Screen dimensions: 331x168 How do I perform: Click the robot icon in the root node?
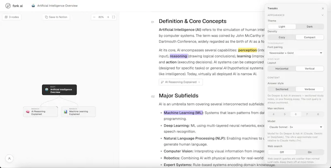coord(47,89)
